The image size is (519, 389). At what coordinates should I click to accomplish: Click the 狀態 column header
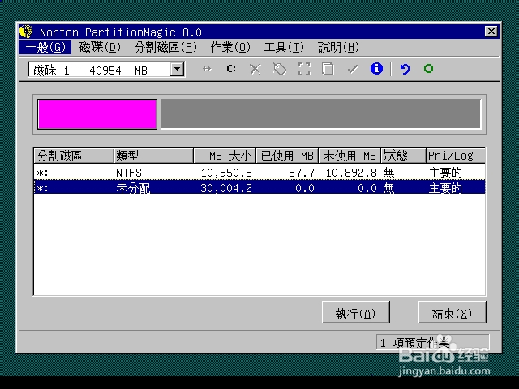tap(404, 156)
